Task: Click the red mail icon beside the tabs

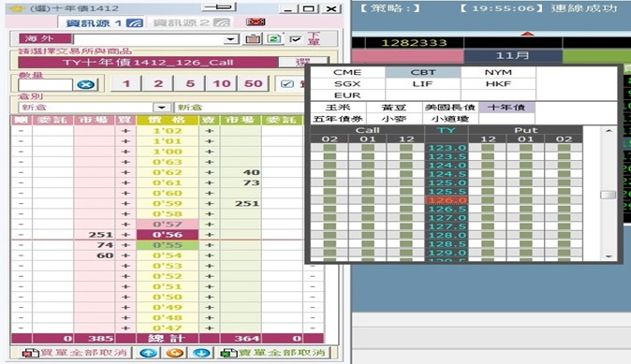Action: (x=256, y=22)
